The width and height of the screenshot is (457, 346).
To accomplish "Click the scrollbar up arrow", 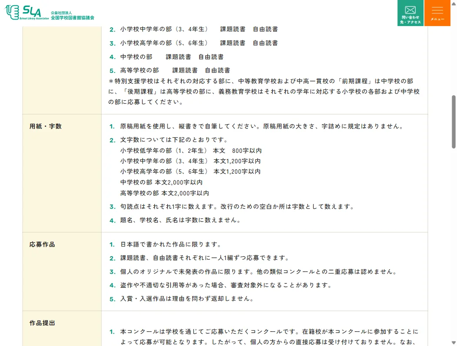I will click(454, 3).
